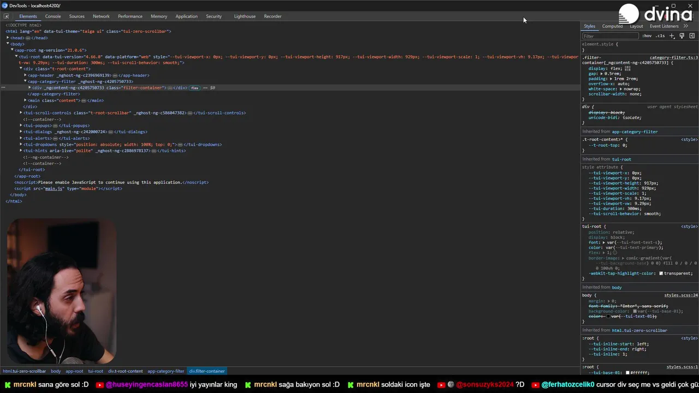The image size is (699, 393).
Task: Expand the gap shorthand value triangle
Action: click(601, 74)
